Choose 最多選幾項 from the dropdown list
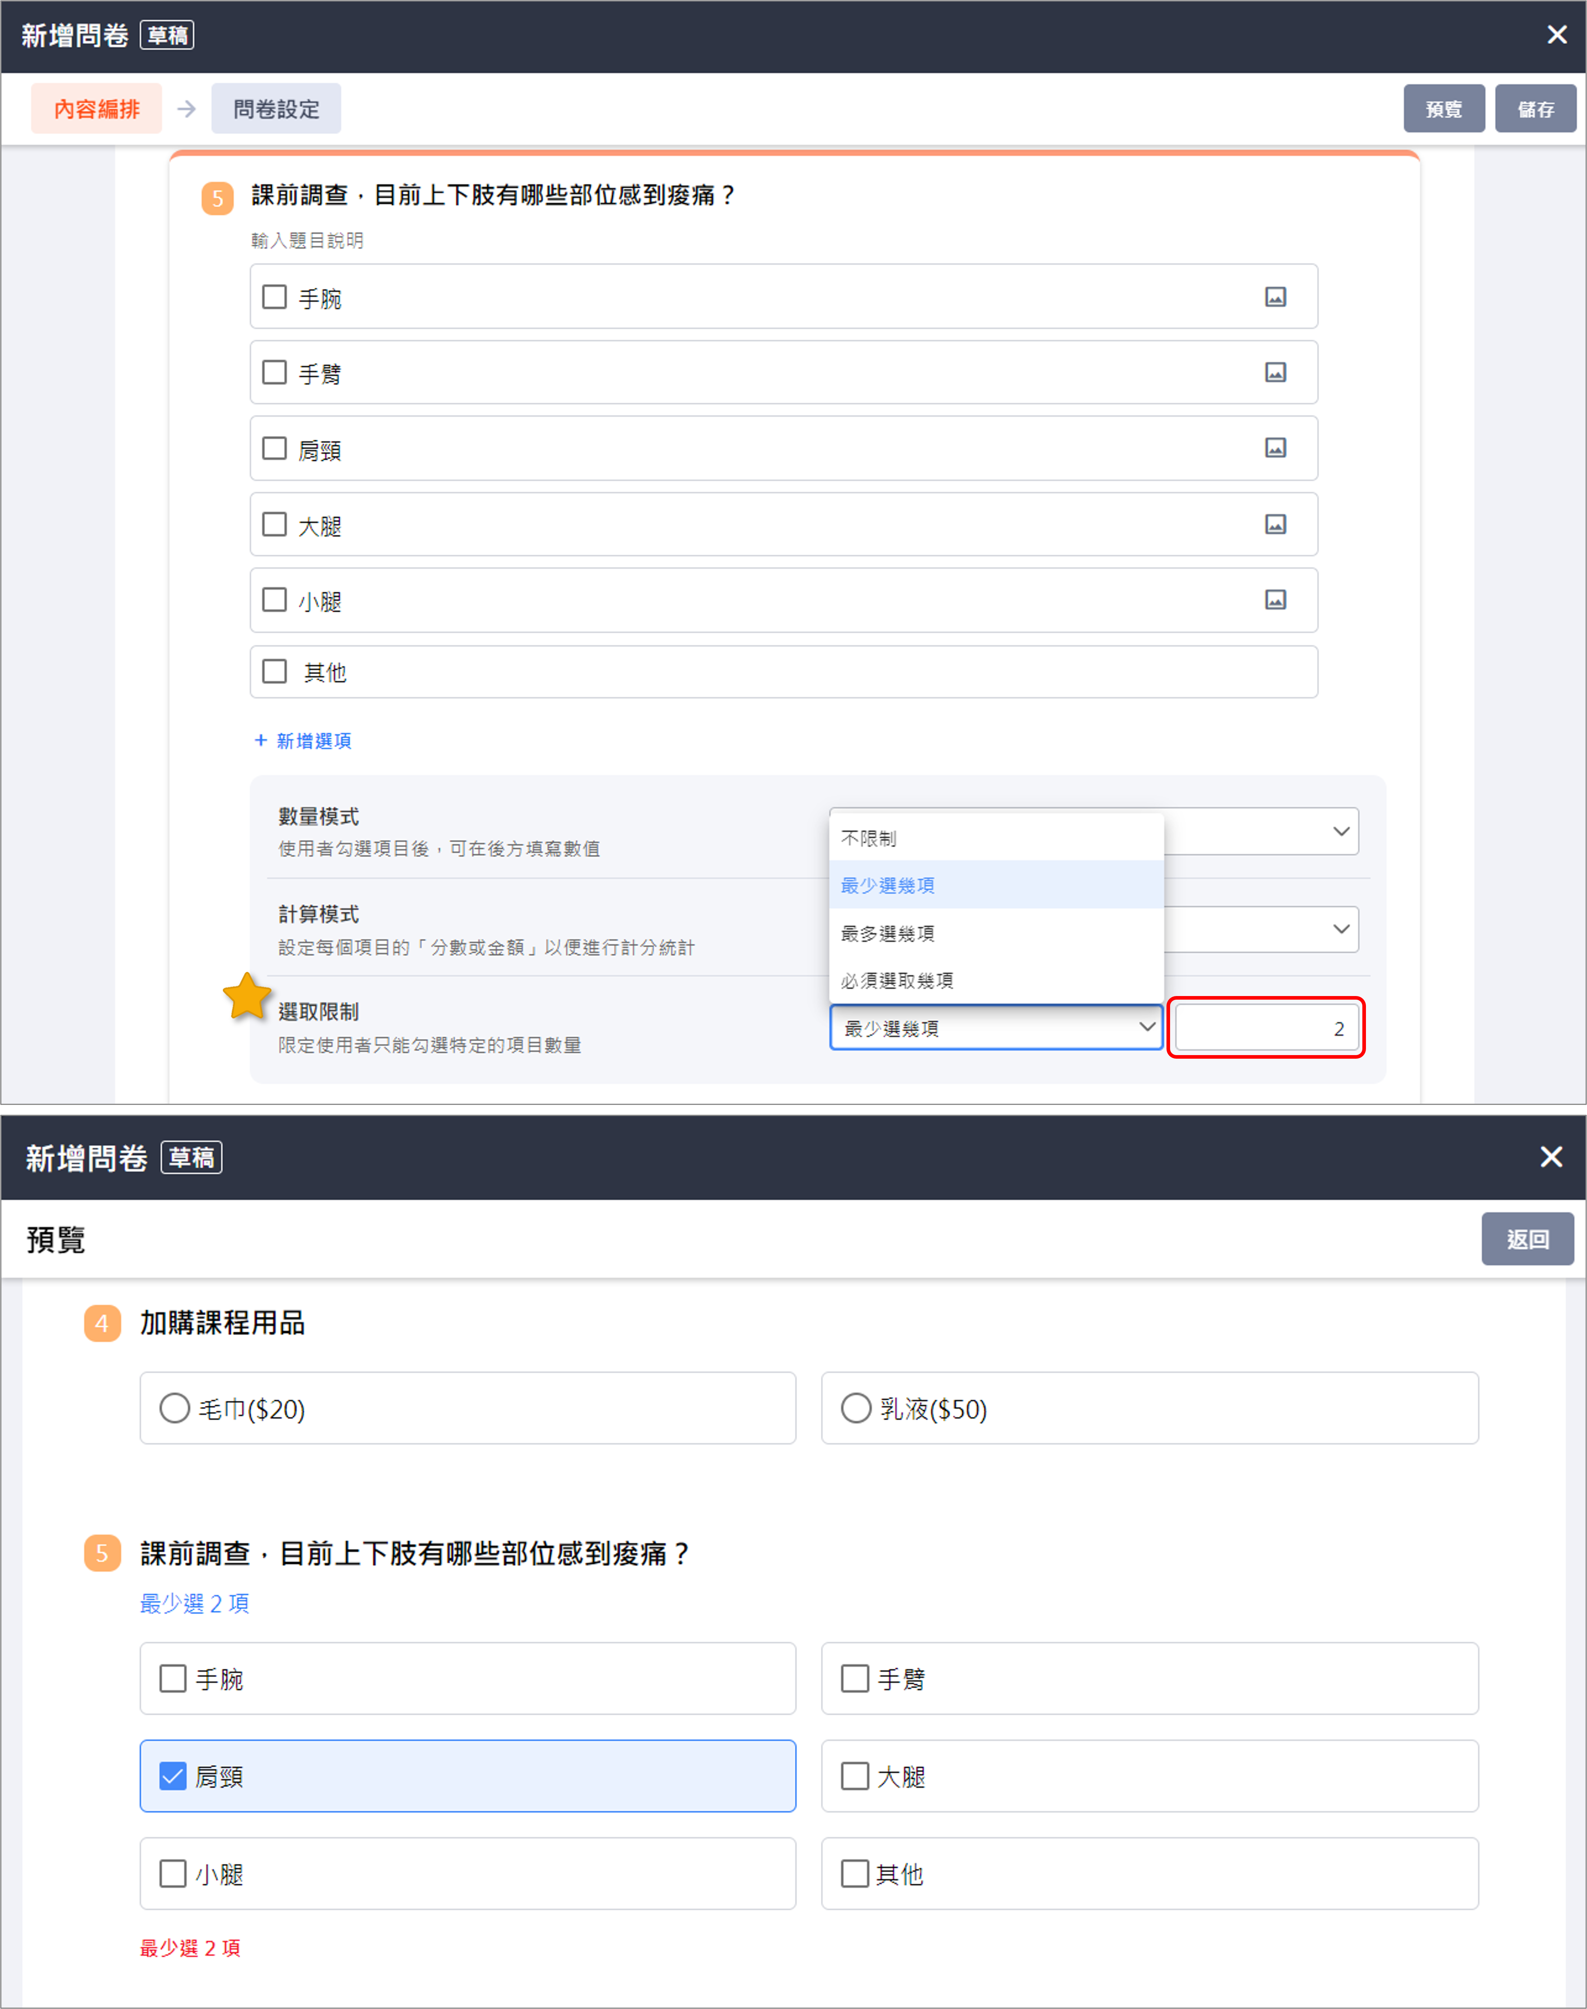Image resolution: width=1587 pixels, height=2009 pixels. coord(996,933)
